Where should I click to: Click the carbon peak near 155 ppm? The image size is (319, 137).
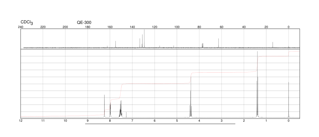point(115,44)
